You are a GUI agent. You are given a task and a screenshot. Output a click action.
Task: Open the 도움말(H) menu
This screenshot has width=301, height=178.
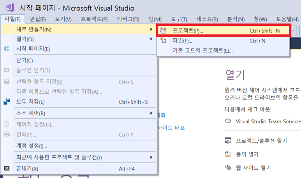[x=287, y=19]
